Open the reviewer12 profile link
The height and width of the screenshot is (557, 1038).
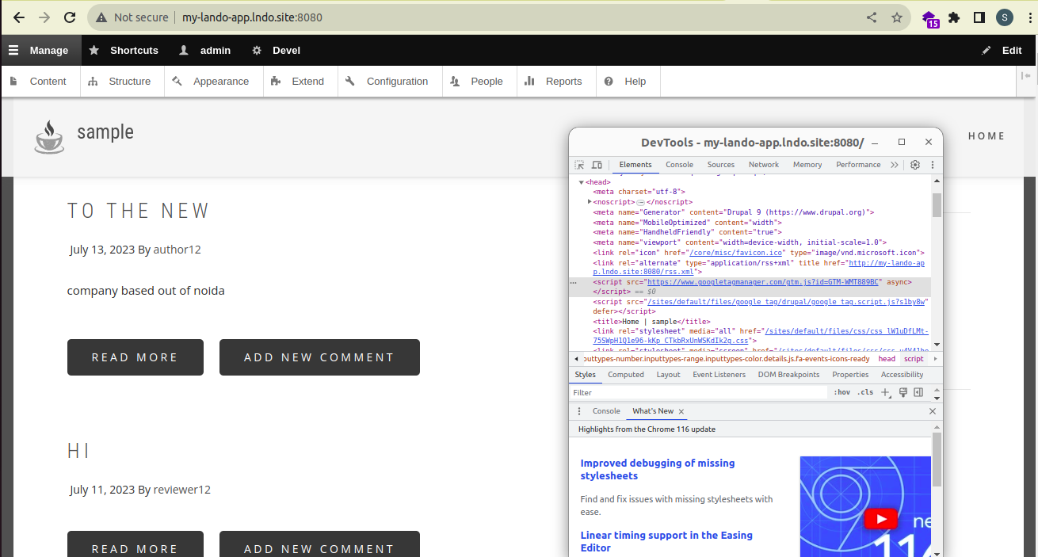[182, 490]
